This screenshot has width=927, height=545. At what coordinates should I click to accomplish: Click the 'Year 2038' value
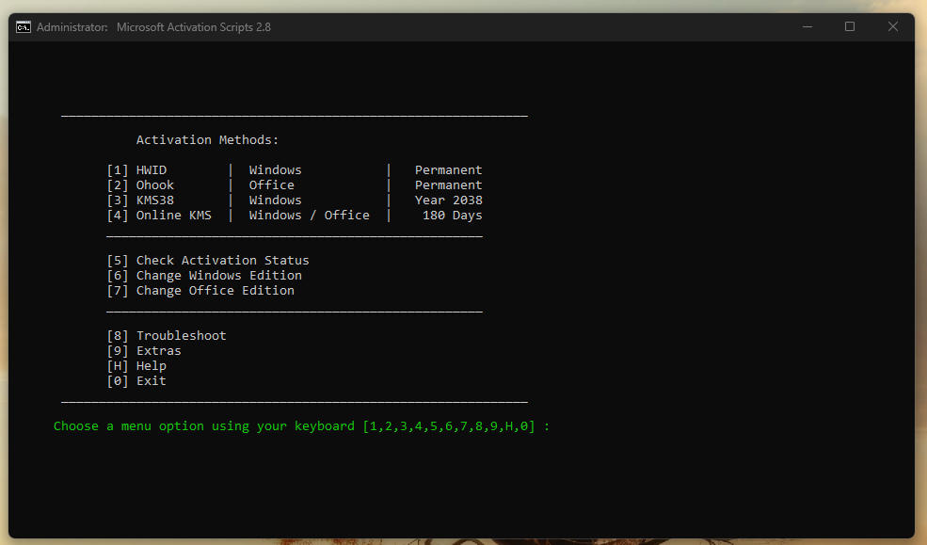[x=448, y=200]
